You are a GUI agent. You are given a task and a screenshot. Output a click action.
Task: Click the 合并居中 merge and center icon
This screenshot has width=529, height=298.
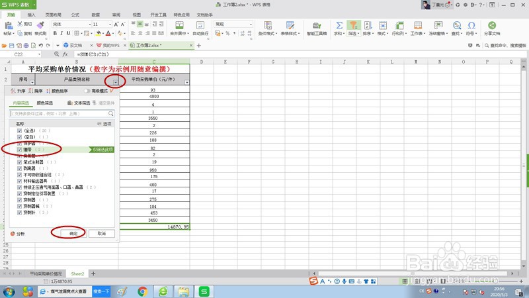tap(179, 25)
